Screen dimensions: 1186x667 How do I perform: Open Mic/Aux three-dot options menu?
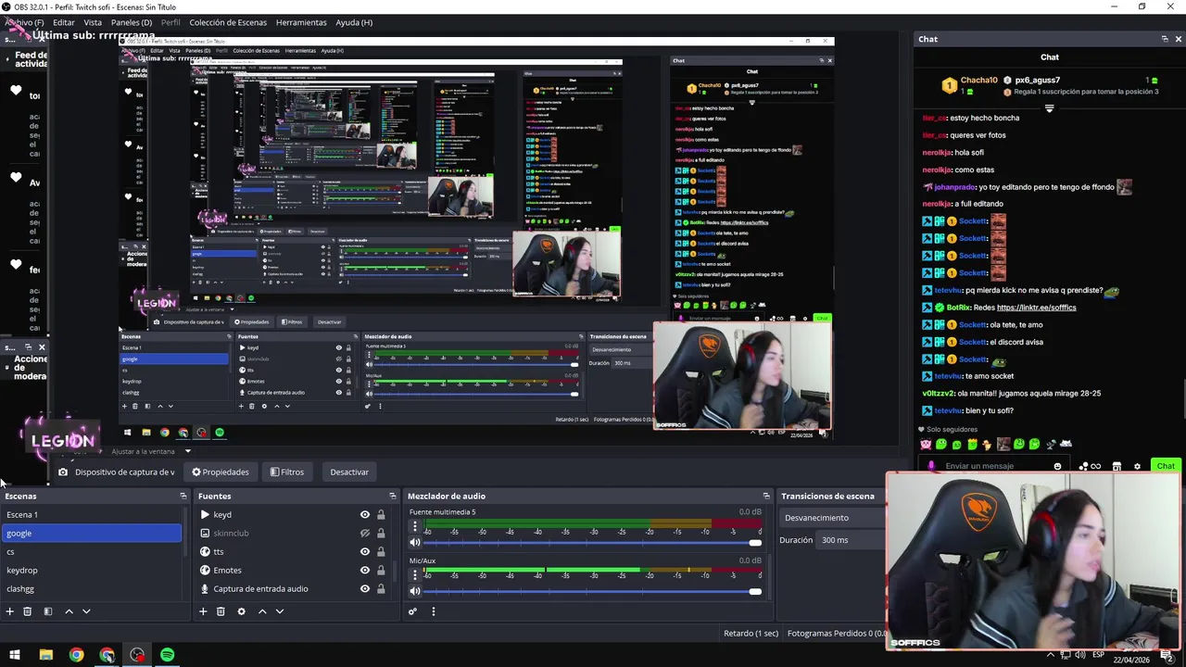414,574
